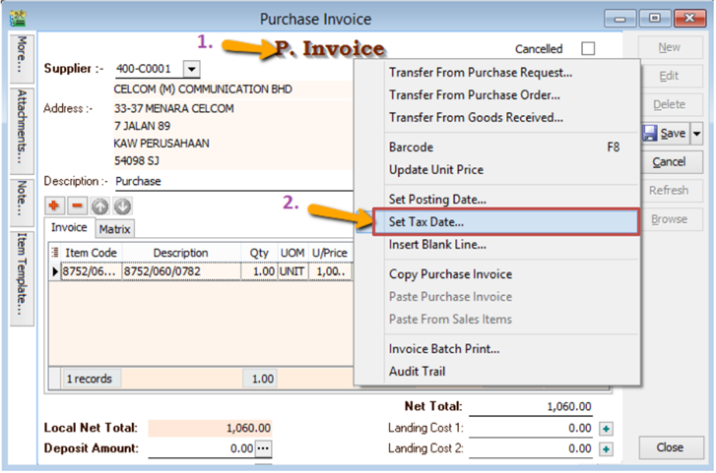Click the Close button
The width and height of the screenshot is (716, 473).
[x=670, y=447]
